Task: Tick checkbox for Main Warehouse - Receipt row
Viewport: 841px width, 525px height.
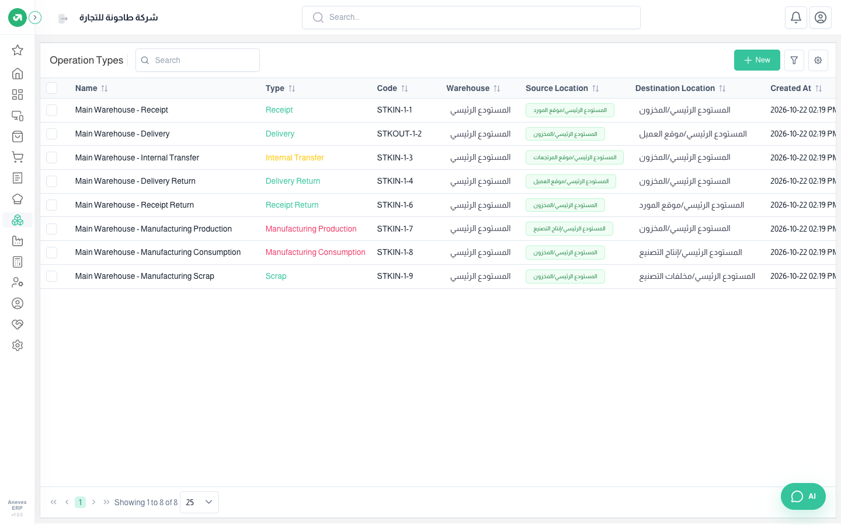Action: click(x=52, y=110)
